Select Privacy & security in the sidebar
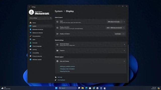This screenshot has width=161, height=90. (41, 56)
